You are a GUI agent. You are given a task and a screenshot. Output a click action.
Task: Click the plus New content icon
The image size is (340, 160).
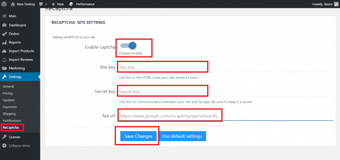(x=53, y=4)
